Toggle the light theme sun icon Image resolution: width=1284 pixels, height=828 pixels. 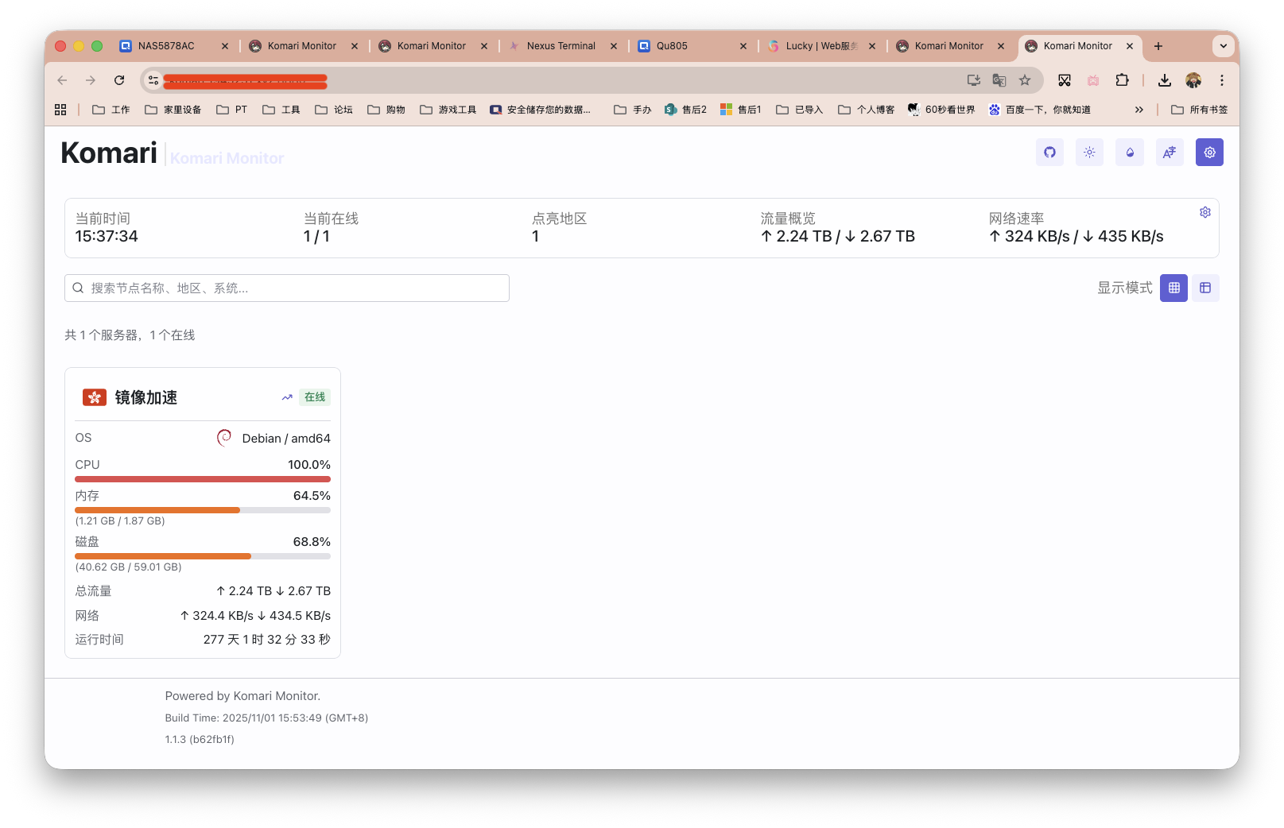(1089, 152)
